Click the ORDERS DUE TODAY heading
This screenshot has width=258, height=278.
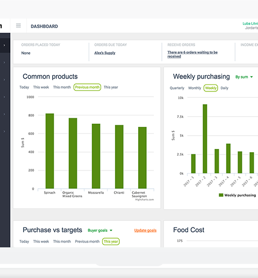tap(111, 45)
